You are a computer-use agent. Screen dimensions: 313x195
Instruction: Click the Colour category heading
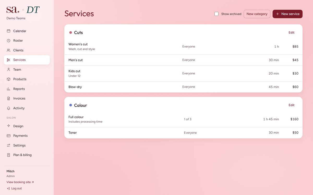point(81,105)
